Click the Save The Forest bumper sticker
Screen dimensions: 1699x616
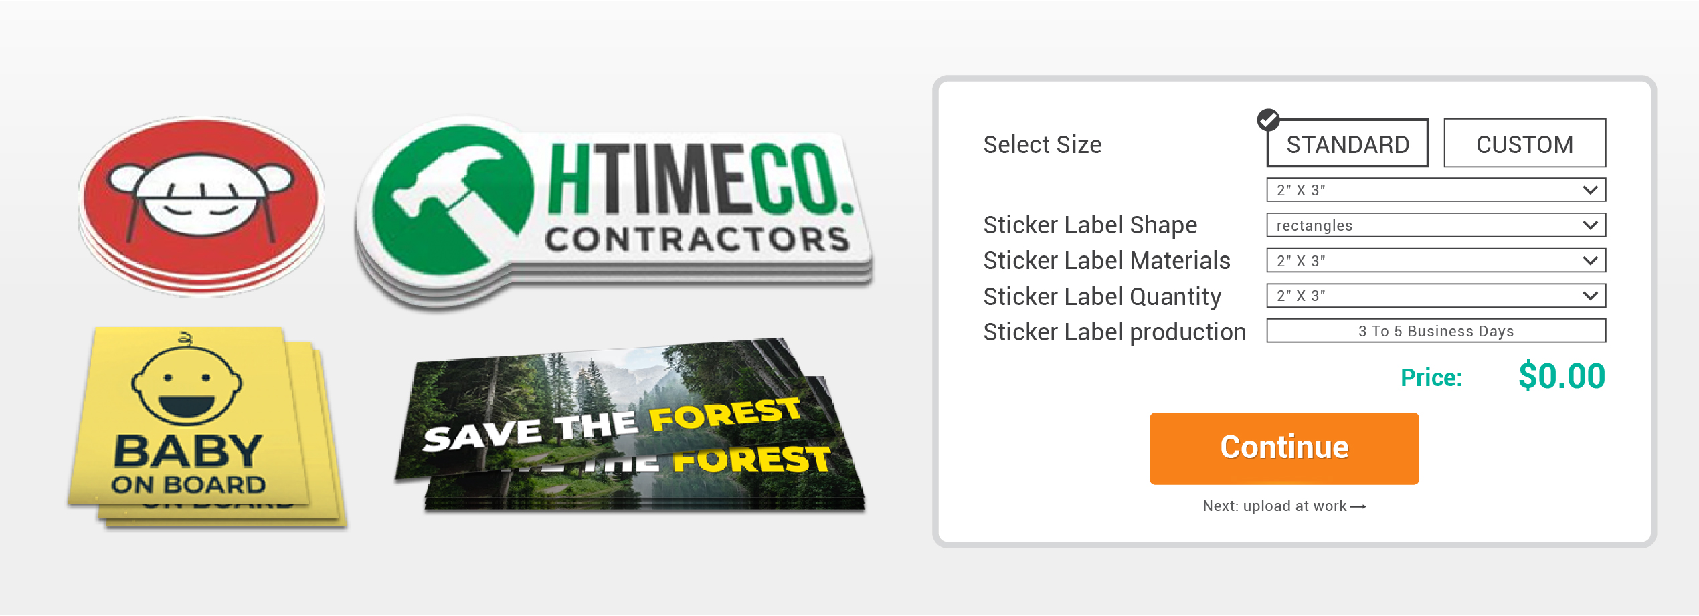[630, 425]
